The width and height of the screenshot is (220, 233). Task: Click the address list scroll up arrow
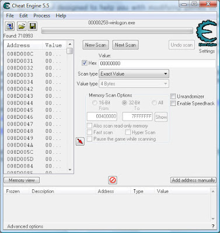[70, 44]
